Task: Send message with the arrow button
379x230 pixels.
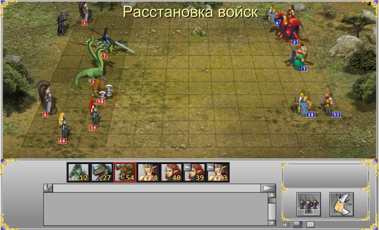Action: coord(268,188)
